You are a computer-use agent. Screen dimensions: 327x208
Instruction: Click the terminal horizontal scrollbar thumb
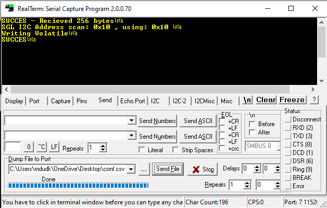point(150,89)
